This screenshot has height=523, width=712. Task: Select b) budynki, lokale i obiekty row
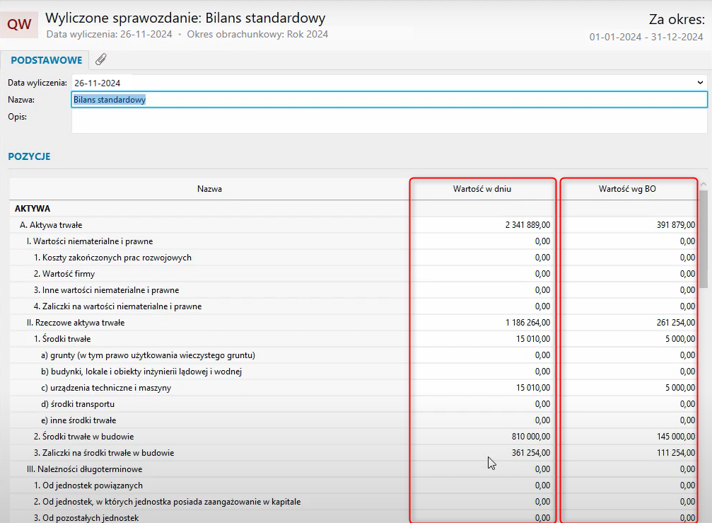354,372
